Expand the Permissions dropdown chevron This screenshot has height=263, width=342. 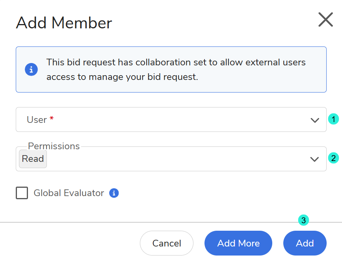tap(314, 159)
